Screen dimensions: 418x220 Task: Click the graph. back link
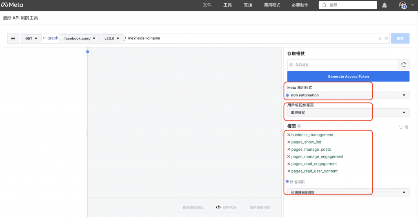coord(51,38)
